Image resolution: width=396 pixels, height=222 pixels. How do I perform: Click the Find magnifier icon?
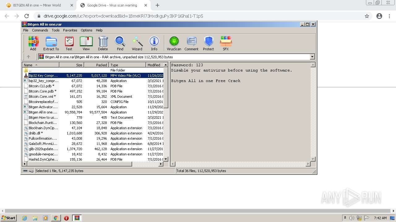tap(120, 43)
